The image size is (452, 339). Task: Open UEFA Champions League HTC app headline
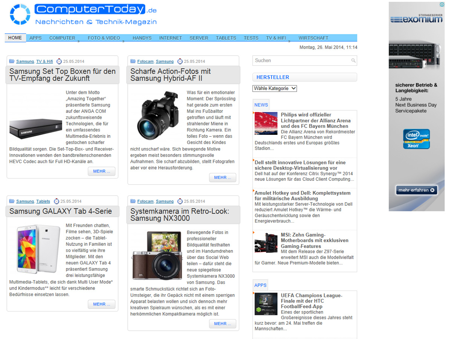click(312, 301)
